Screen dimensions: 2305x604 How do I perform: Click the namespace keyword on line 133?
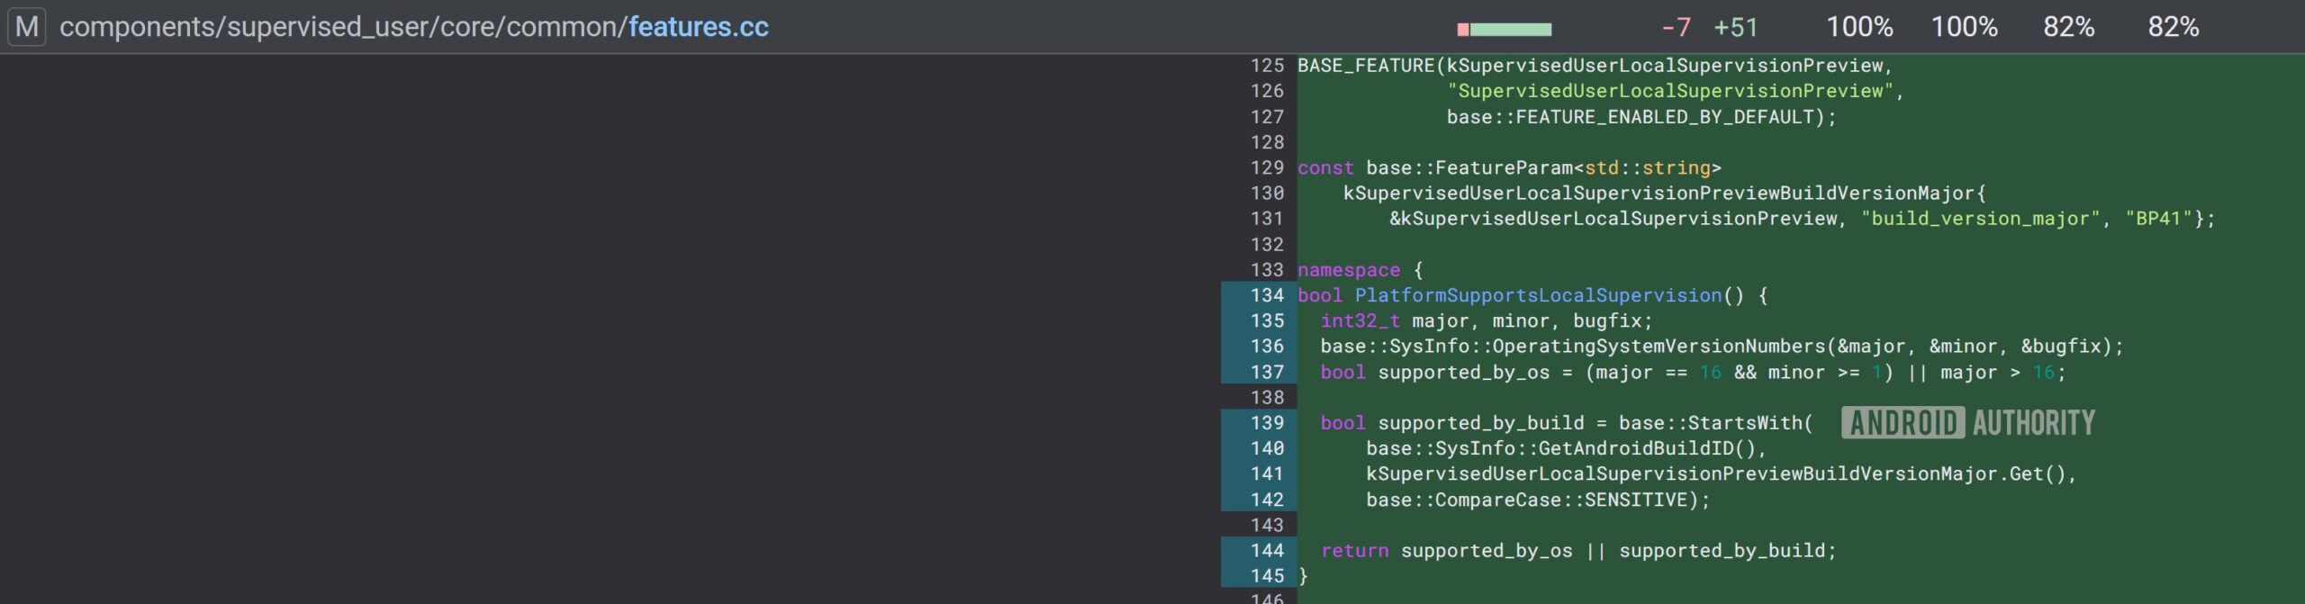point(1348,270)
